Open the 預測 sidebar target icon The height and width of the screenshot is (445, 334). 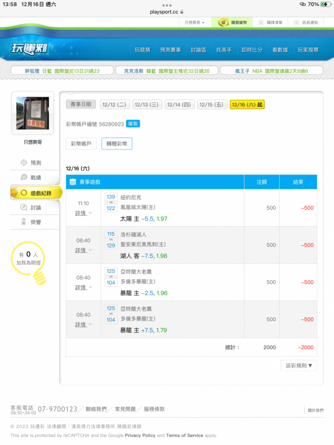point(24,162)
